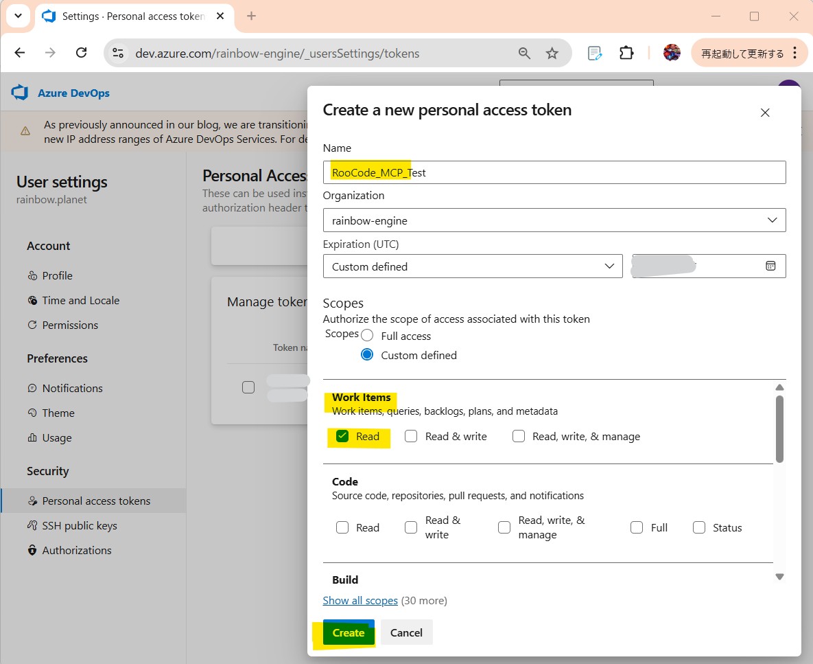Check the Code Full checkbox

click(637, 527)
